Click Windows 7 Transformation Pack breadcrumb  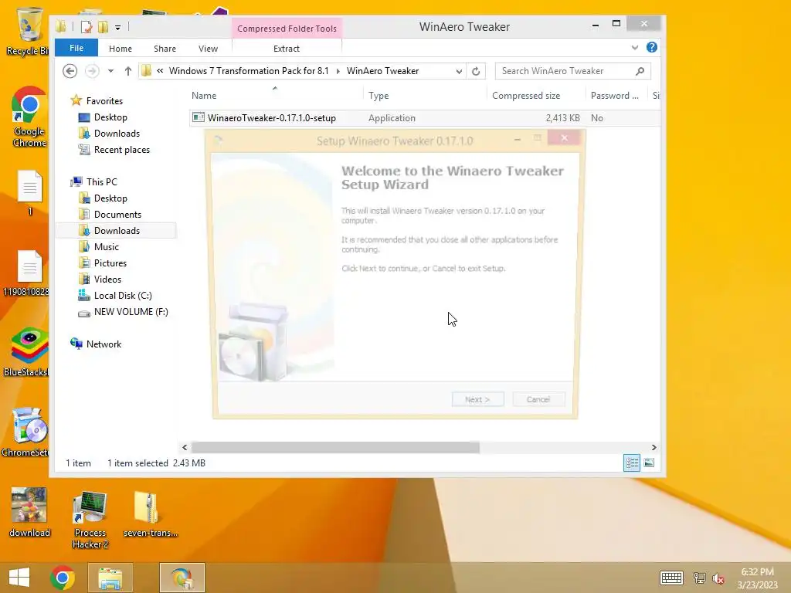coord(249,71)
